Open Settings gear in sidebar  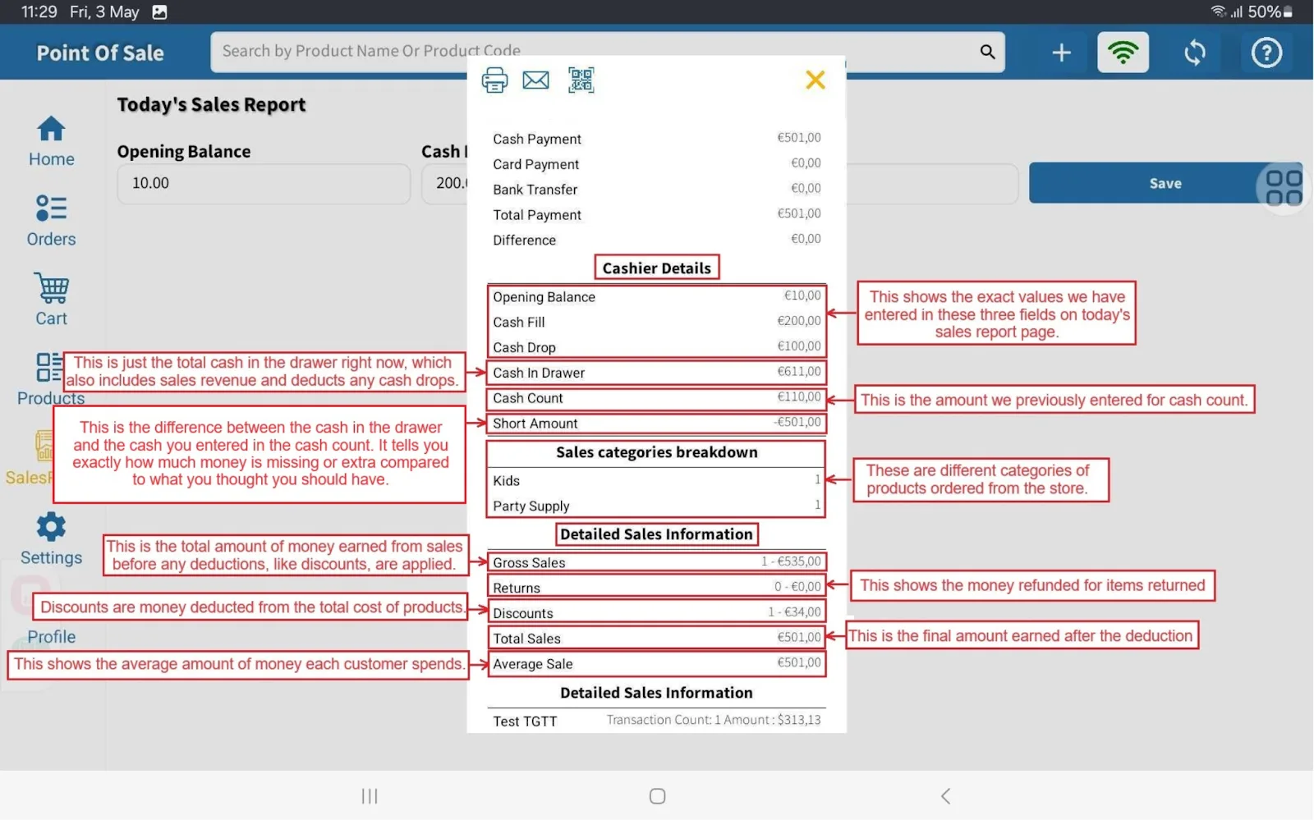coord(51,539)
